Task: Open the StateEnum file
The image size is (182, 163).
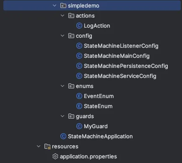Action: coord(98,106)
